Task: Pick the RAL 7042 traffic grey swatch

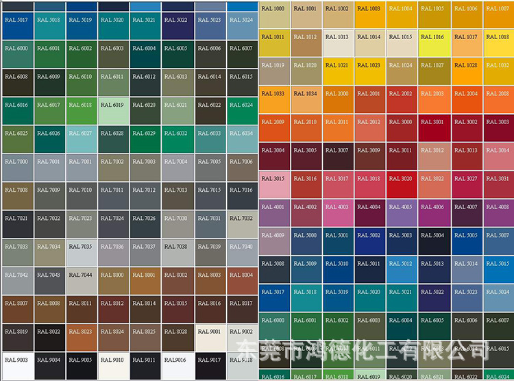Action: pos(18,281)
